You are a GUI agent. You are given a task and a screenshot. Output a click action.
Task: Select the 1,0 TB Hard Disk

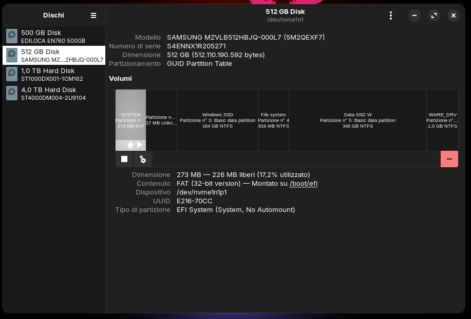pos(53,74)
